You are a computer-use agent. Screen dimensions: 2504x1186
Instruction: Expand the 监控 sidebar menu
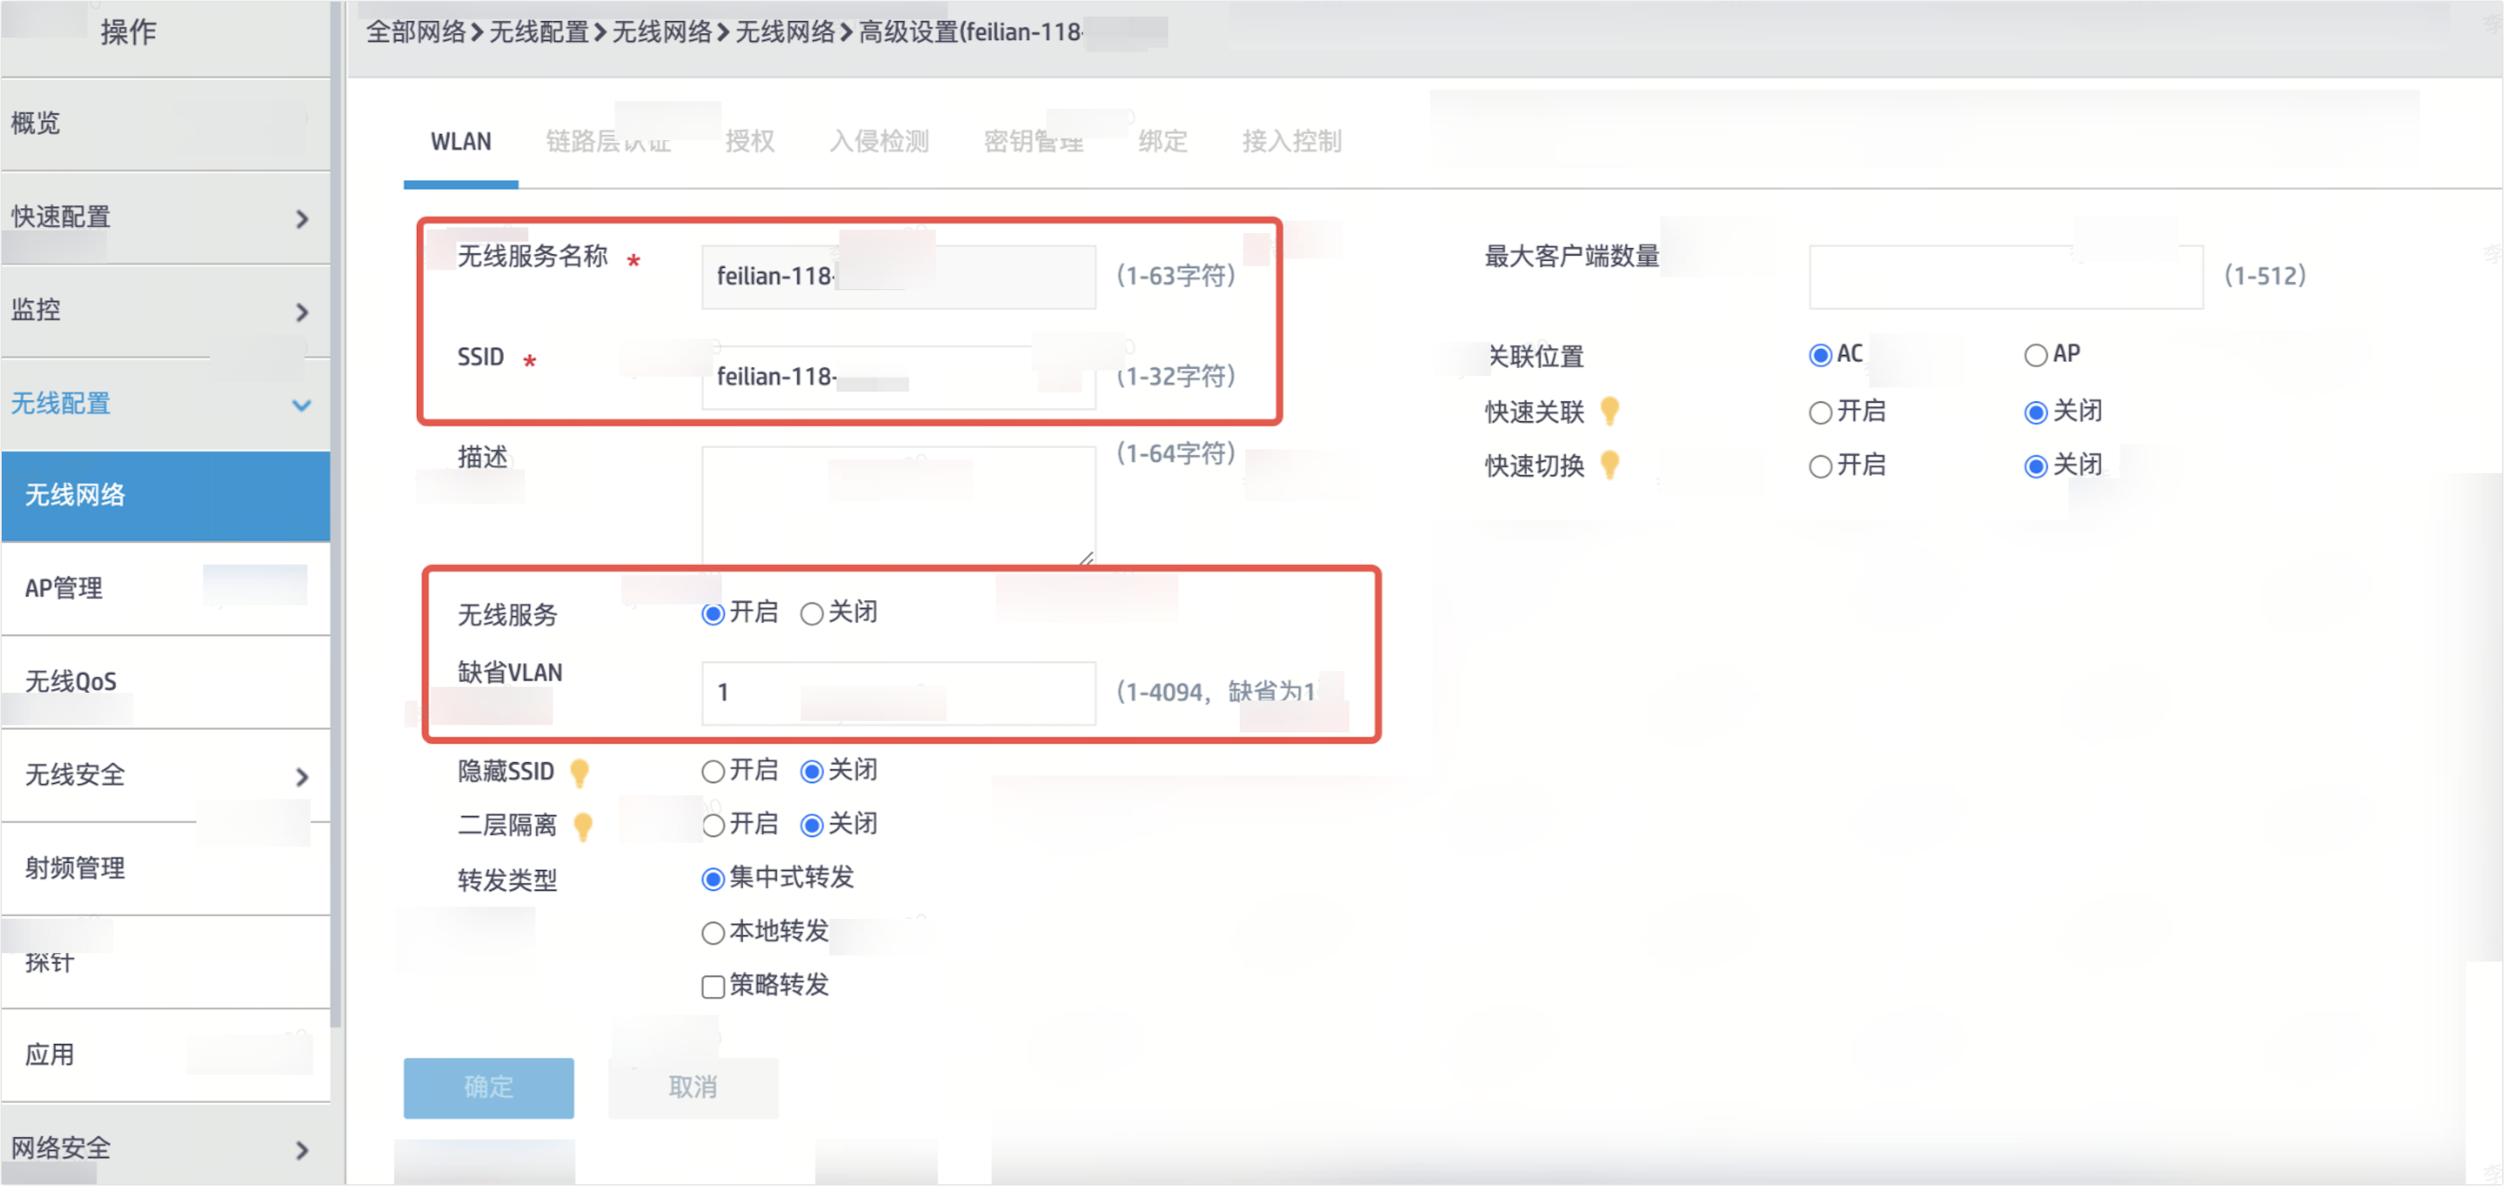166,311
